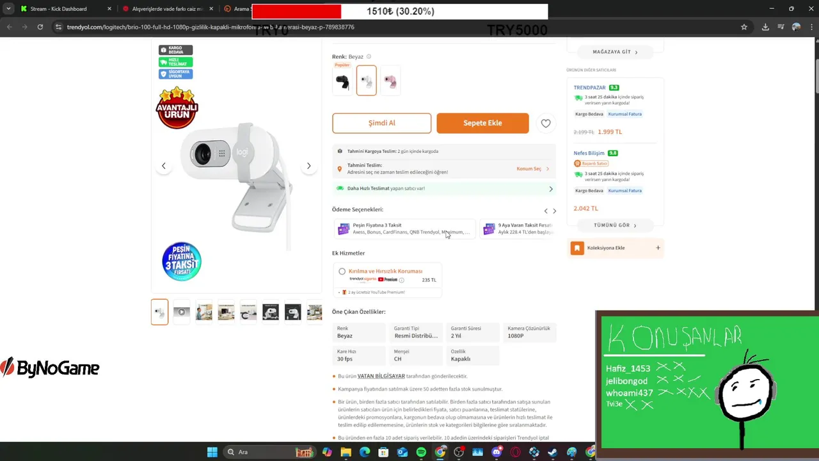Open Chrome tab search dropdown arrow
Screen dimensions: 819x461
click(x=8, y=9)
